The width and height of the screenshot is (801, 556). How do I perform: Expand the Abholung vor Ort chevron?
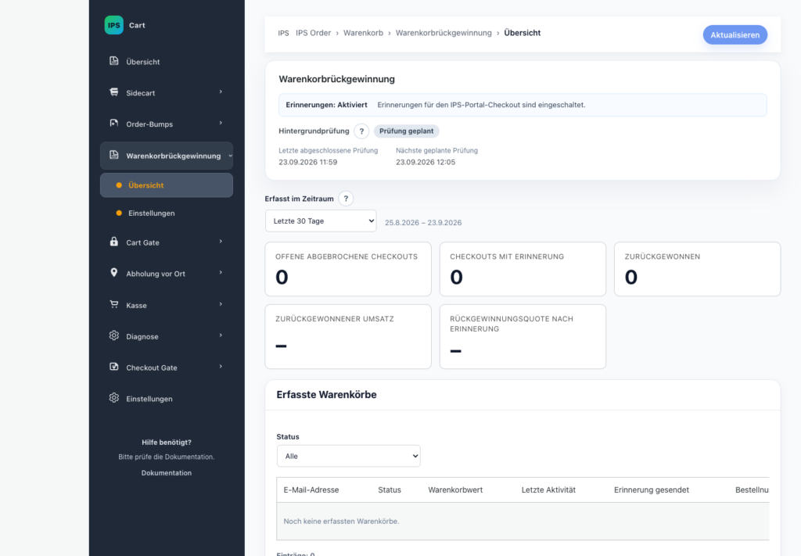(221, 273)
